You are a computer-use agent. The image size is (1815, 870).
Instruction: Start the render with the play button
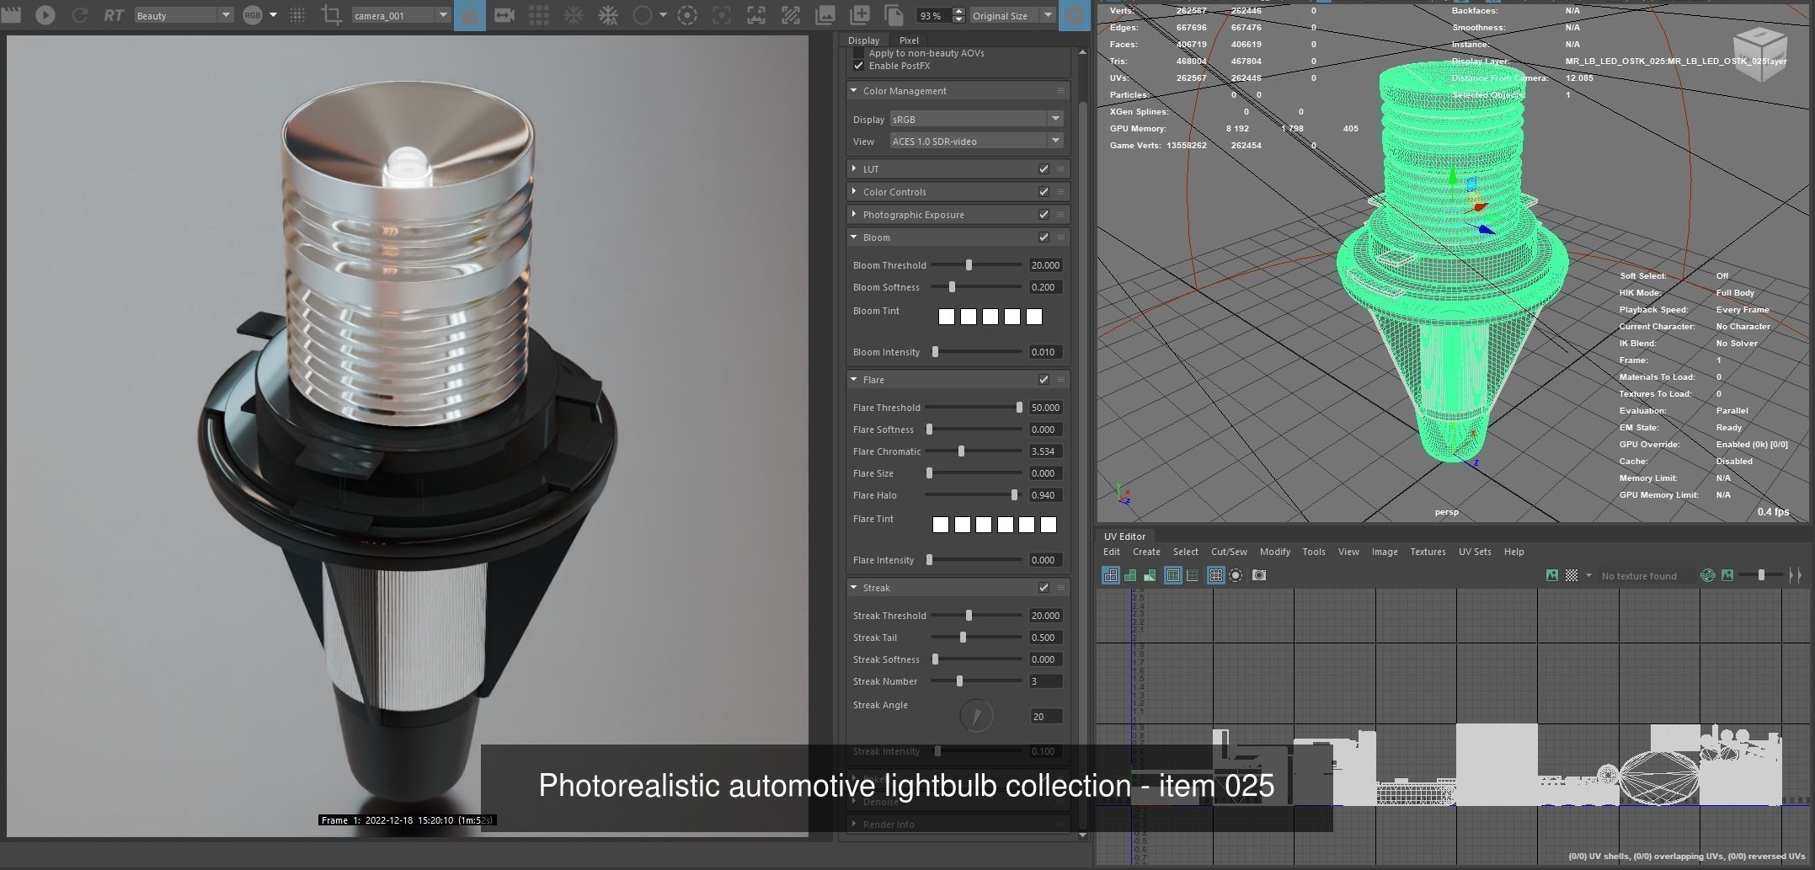coord(45,15)
